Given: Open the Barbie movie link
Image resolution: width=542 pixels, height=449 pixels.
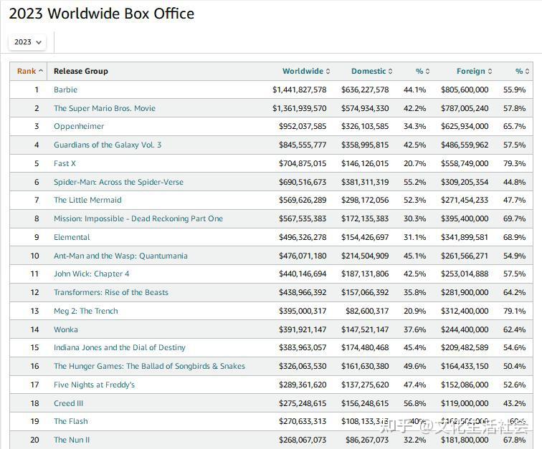Looking at the screenshot, I should tap(65, 90).
